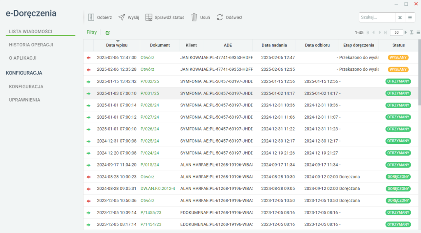
Task: Go to the first page of results
Action: 368,32
